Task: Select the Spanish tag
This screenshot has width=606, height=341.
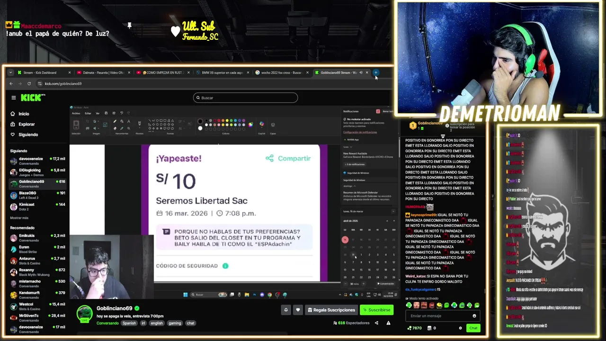Action: [x=129, y=323]
